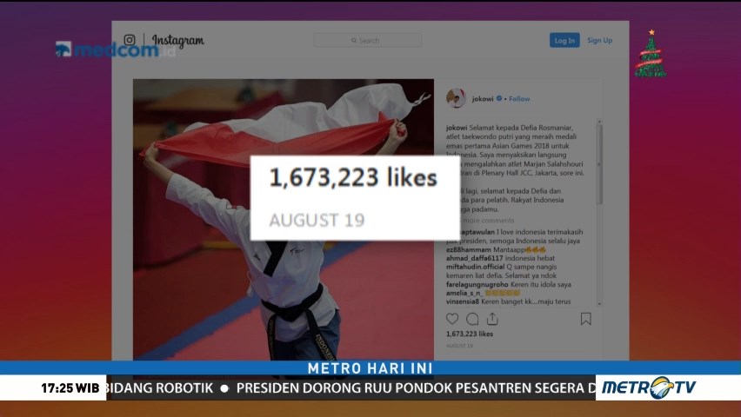This screenshot has height=417, width=741.
Task: Click the taekwondo athlete photo
Action: click(x=283, y=219)
